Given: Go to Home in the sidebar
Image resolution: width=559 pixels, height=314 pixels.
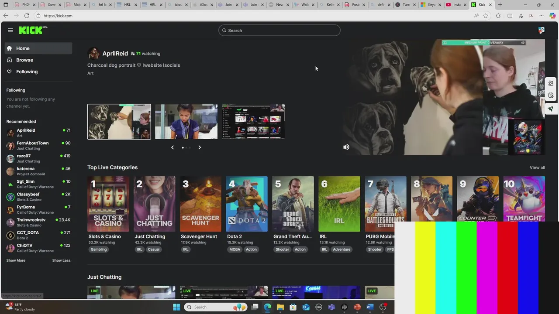Looking at the screenshot, I should 38,48.
